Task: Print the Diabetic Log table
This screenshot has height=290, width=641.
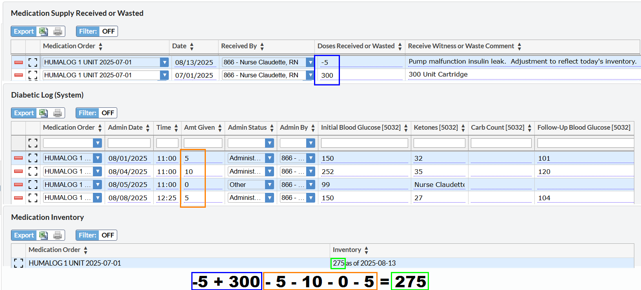Action: pyautogui.click(x=58, y=113)
